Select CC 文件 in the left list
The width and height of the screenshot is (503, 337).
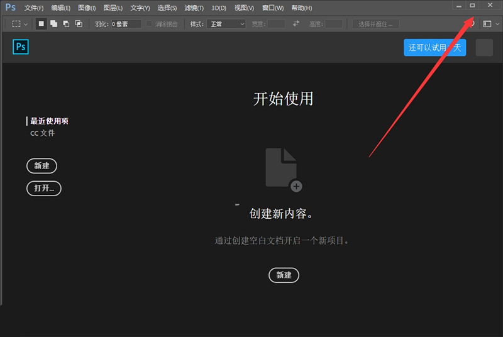coord(43,133)
